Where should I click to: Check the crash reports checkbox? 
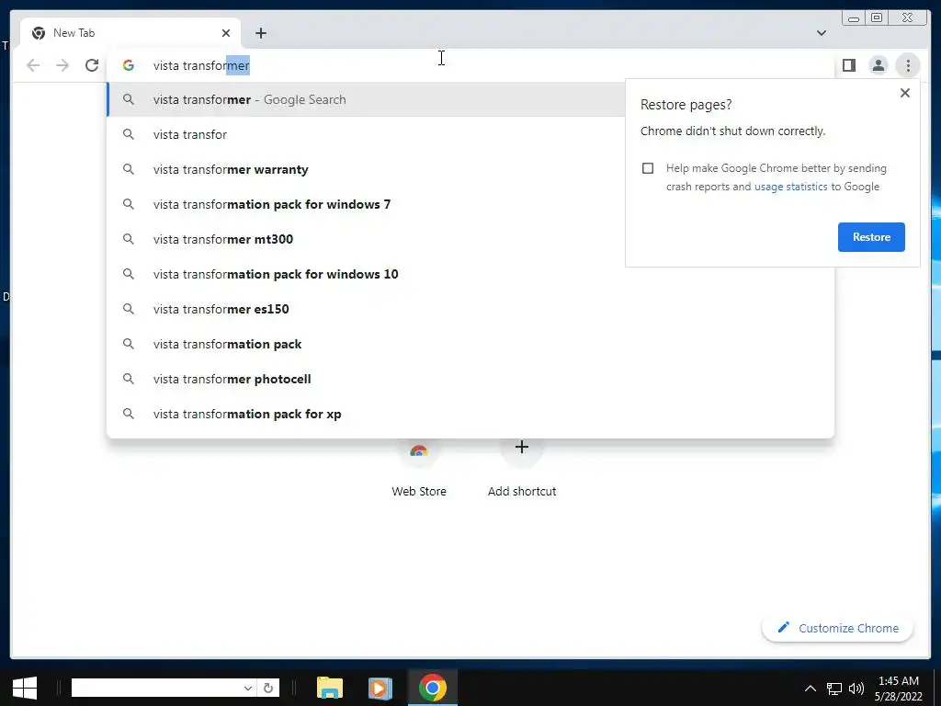pyautogui.click(x=648, y=168)
